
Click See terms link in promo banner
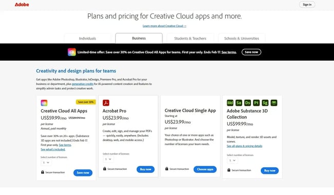229,52
